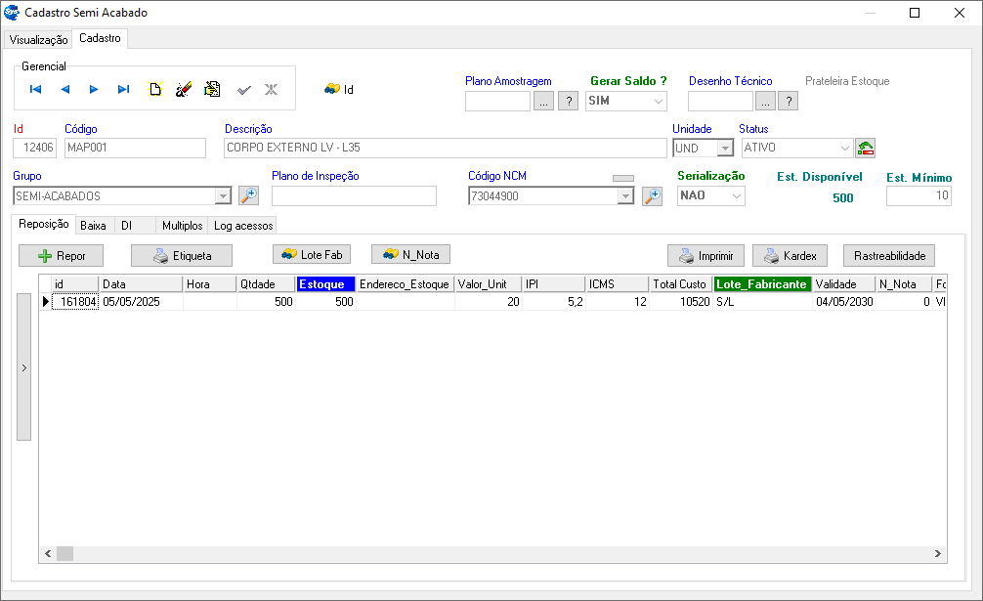Click the edit record pencil icon
This screenshot has height=601, width=983.
click(184, 89)
